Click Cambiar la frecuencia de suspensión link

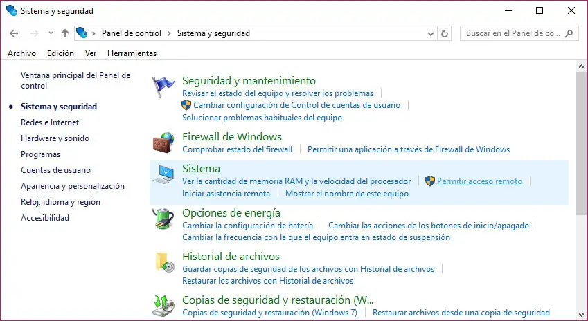tap(316, 237)
